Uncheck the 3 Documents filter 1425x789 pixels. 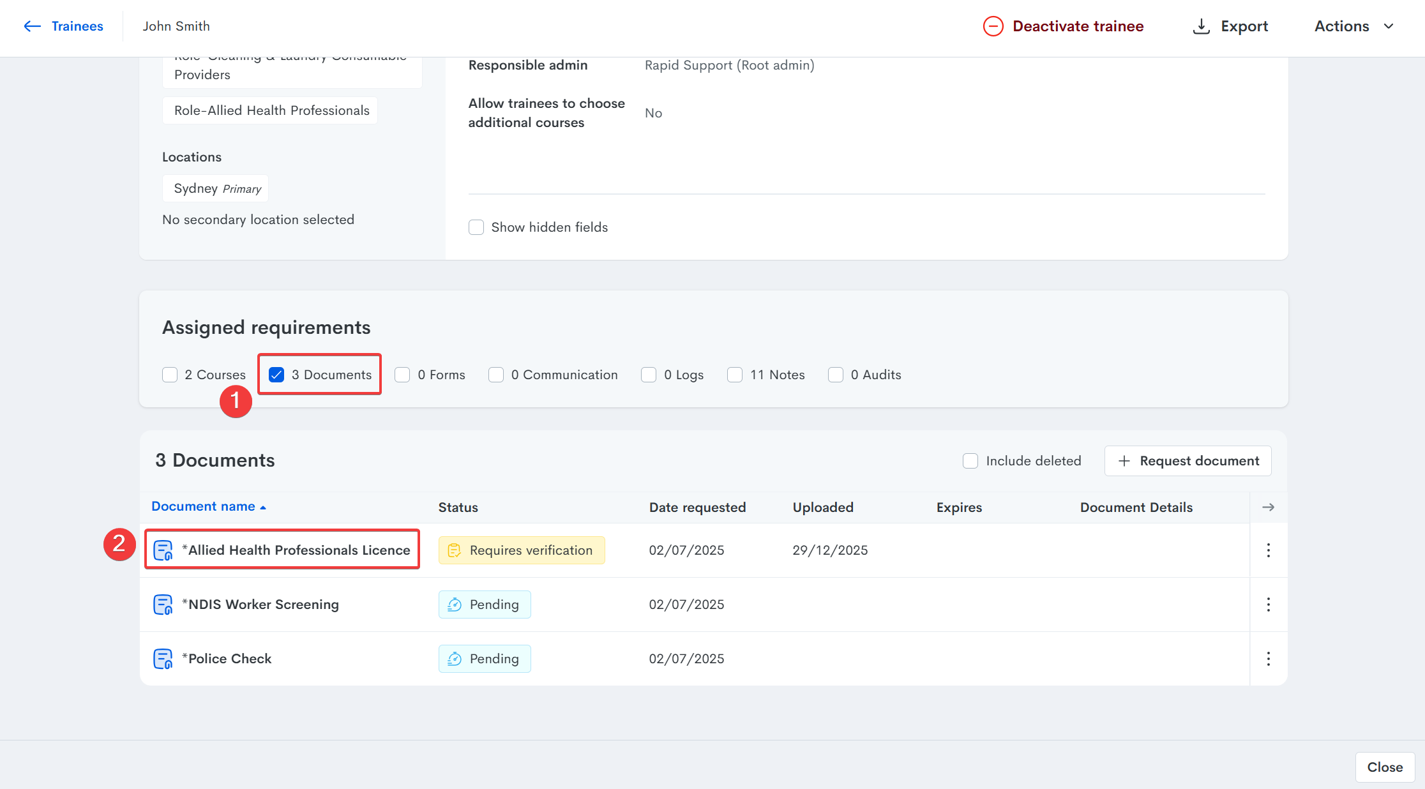pos(276,375)
